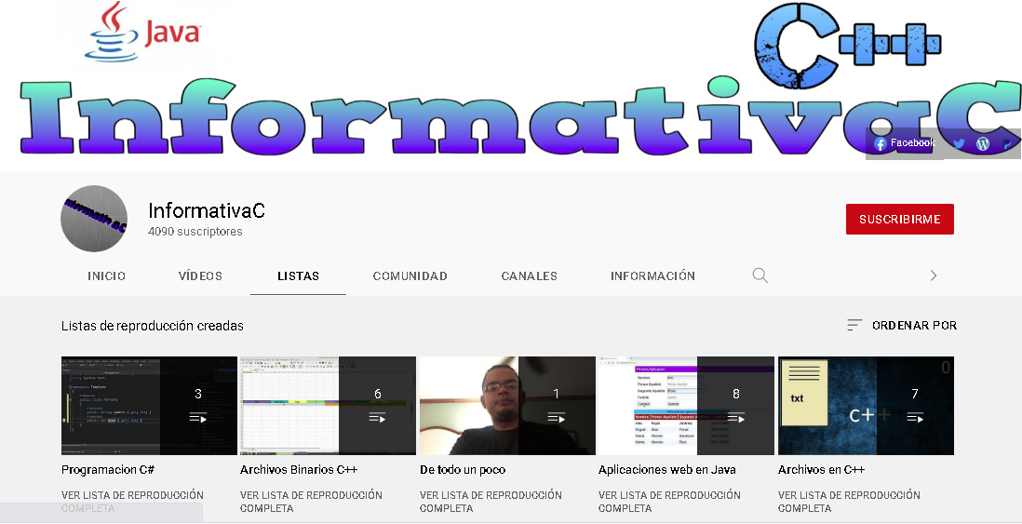Image resolution: width=1022 pixels, height=524 pixels.
Task: Open the Aplicaciones web en Java thumbnail
Action: (686, 406)
